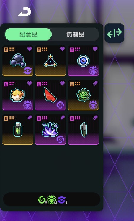Select the red blade shard souvenir
Viewport: 134px width, 221px height.
(50, 95)
